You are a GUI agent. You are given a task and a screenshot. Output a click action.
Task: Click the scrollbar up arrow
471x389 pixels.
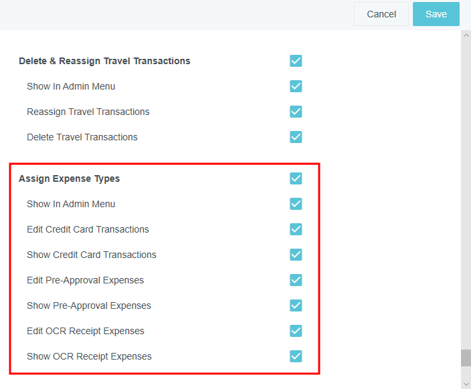click(x=466, y=35)
